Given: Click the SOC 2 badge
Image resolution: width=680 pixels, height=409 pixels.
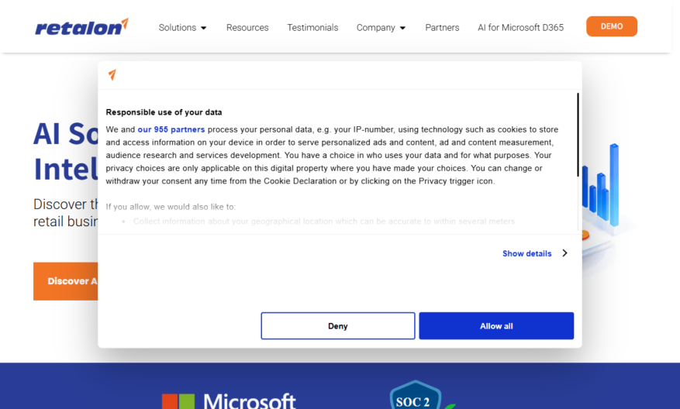Looking at the screenshot, I should pyautogui.click(x=416, y=395).
